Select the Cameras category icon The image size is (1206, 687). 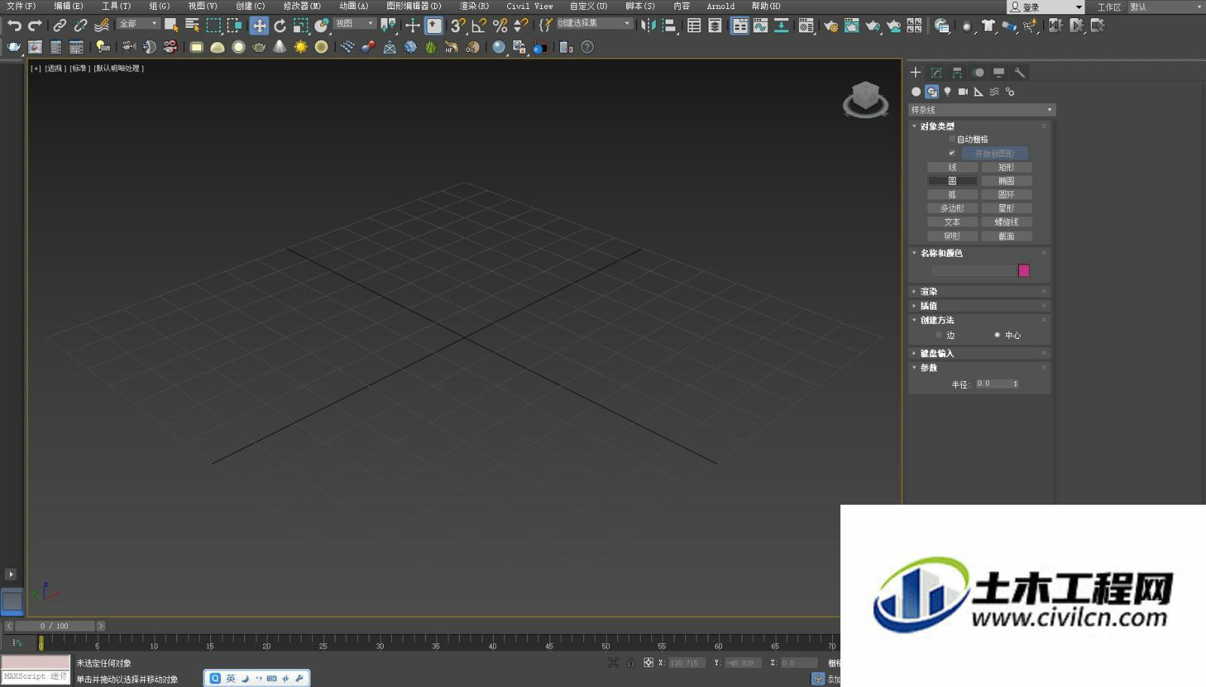point(963,92)
